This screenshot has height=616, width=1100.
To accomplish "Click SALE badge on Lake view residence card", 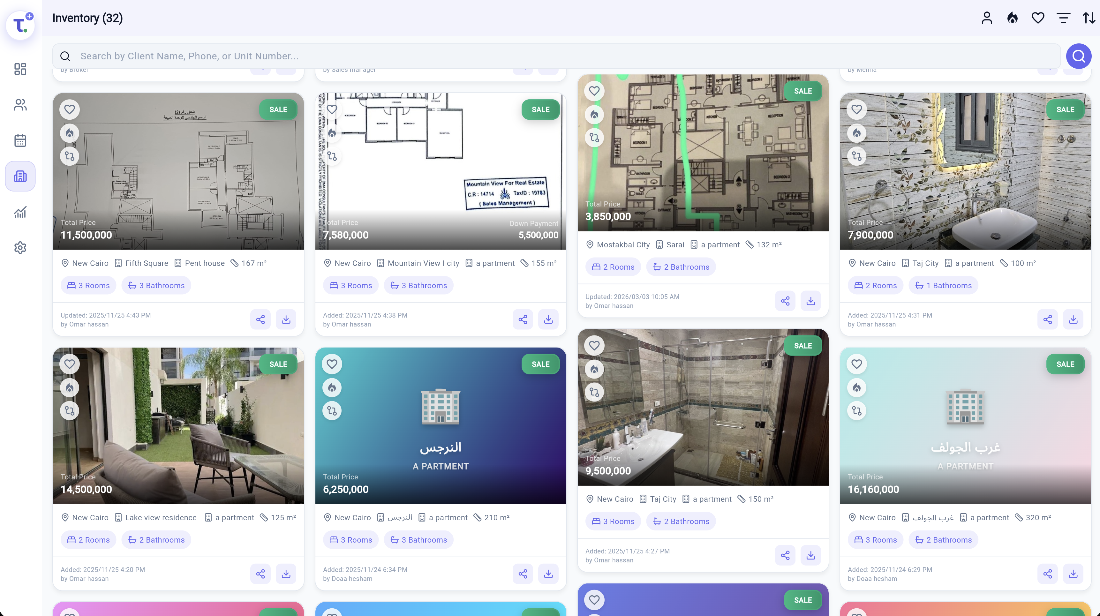I will tap(278, 364).
